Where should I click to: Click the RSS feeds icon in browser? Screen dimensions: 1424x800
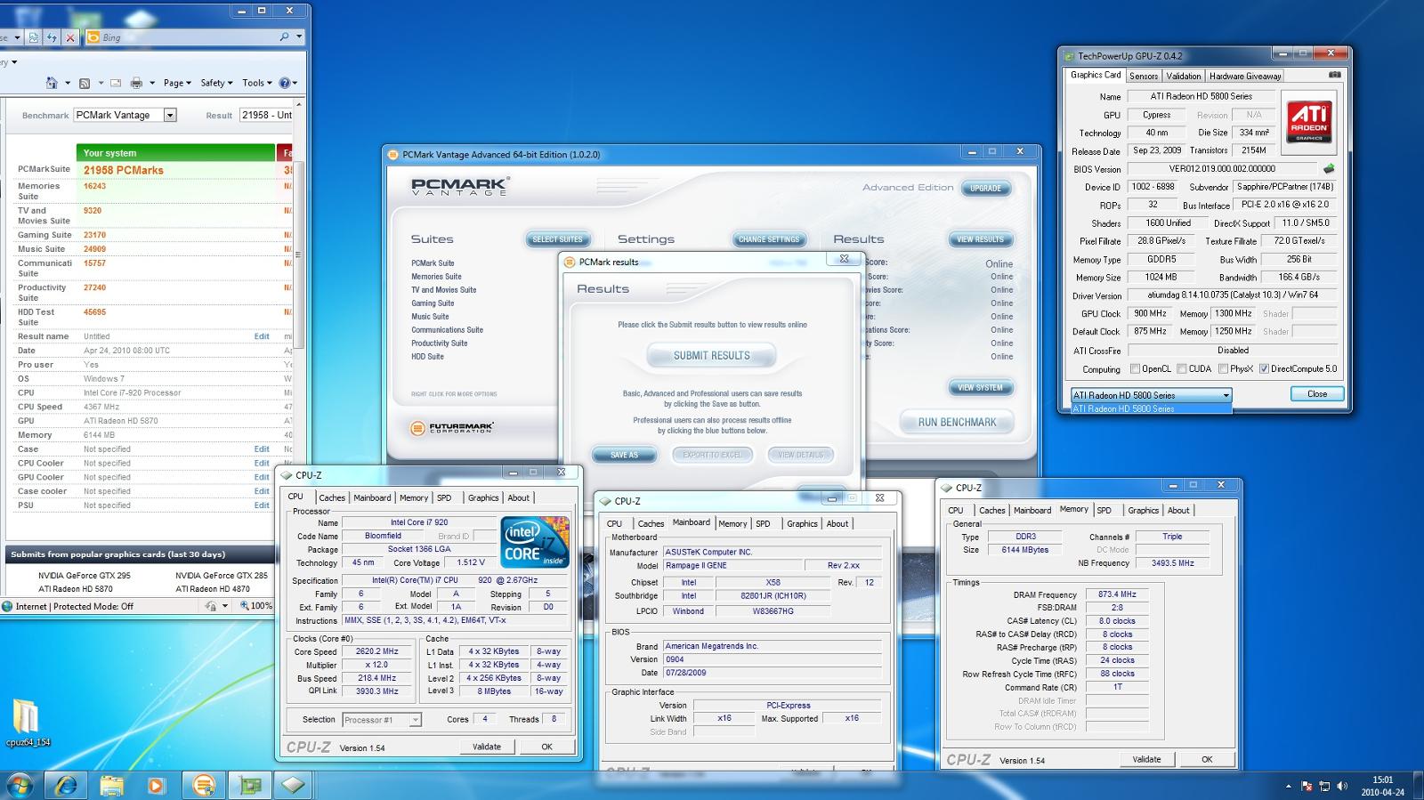coord(85,83)
